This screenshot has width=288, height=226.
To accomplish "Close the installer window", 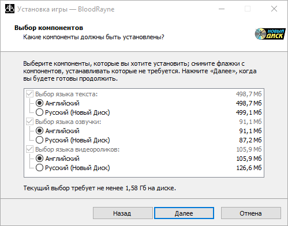I will click(x=274, y=9).
